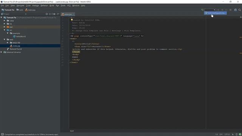Expand the WEB-INF folder
The image size is (242, 136).
click(8, 43)
